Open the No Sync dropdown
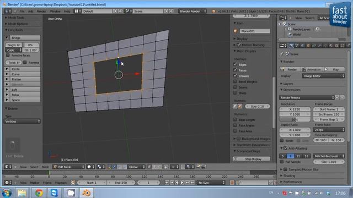The width and height of the screenshot is (353, 198). (211, 183)
